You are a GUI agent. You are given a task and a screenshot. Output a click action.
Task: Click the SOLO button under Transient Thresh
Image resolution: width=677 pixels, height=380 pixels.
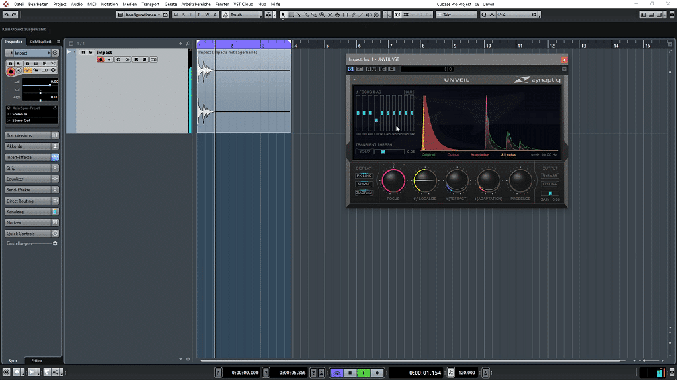pos(364,152)
